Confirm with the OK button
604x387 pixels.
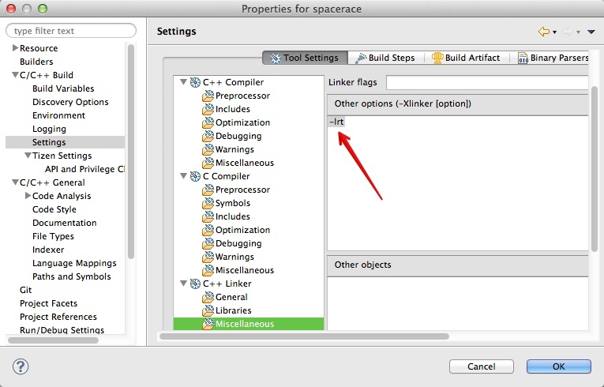point(558,366)
